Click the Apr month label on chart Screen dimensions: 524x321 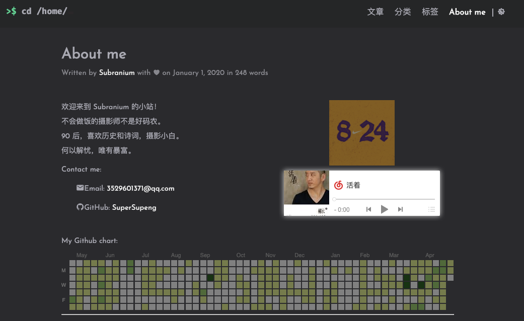click(x=430, y=255)
